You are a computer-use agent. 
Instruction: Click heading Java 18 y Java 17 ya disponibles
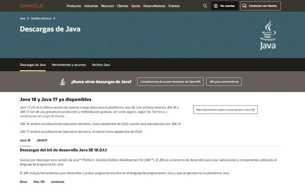tap(56, 99)
